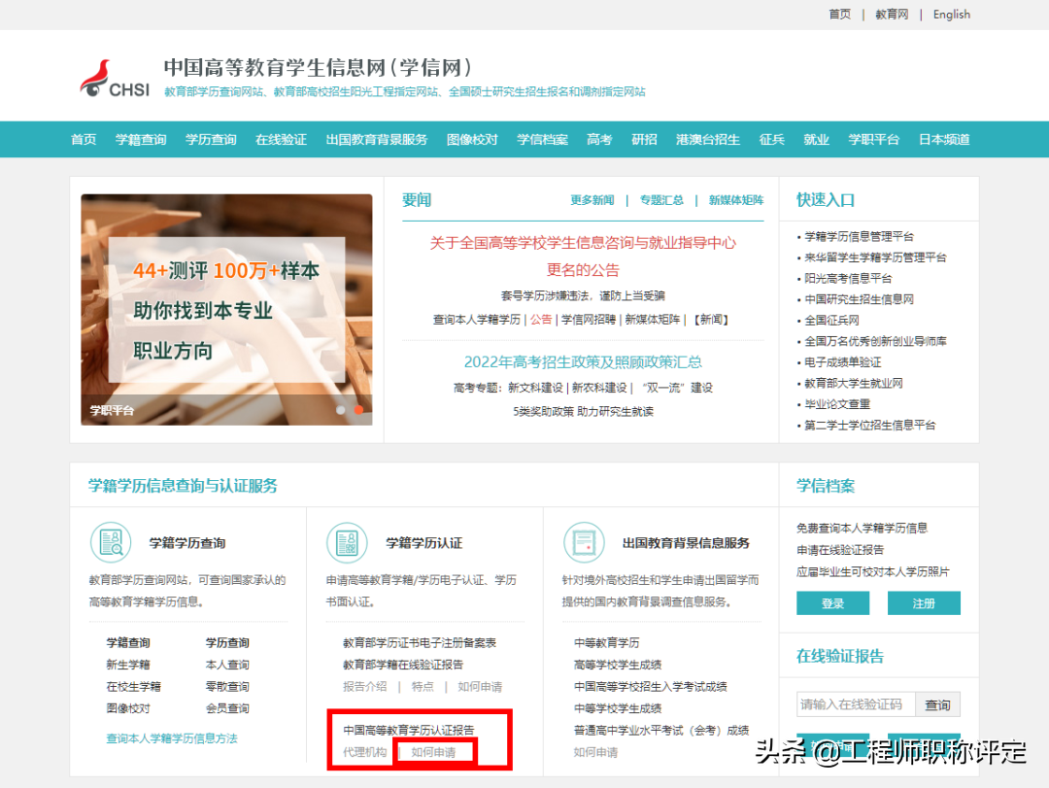
Task: Click the 登录 button
Action: coord(832,602)
